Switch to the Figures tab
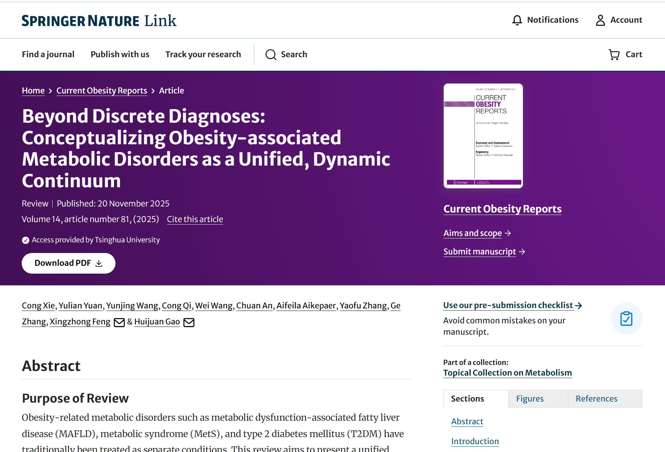This screenshot has height=452, width=665. click(x=530, y=399)
